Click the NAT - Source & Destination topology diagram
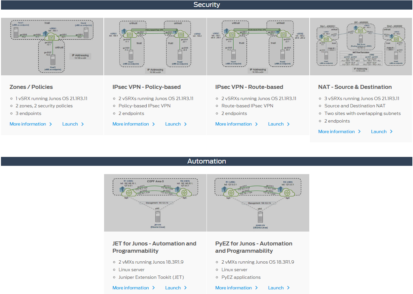 [361, 46]
